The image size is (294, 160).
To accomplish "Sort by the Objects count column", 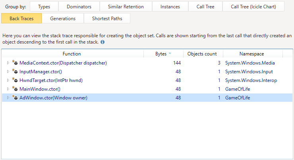I will pos(203,53).
